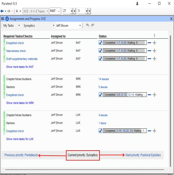
Task: Open the MAT book dropdown
Action: (x=55, y=11)
